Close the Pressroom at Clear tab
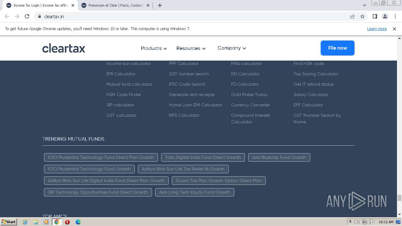Screen dimensions: 402x226 (x=148, y=5)
